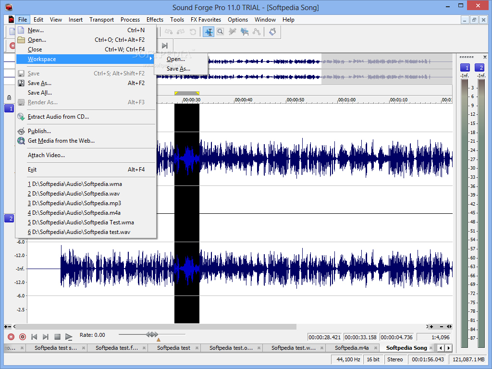Click Save As in the Workspace submenu
This screenshot has width=492, height=369.
[178, 69]
